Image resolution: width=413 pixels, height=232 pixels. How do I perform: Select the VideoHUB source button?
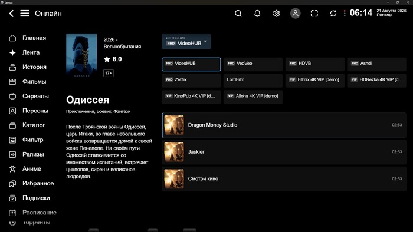191,64
